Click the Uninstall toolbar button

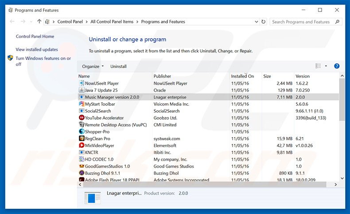(x=118, y=66)
